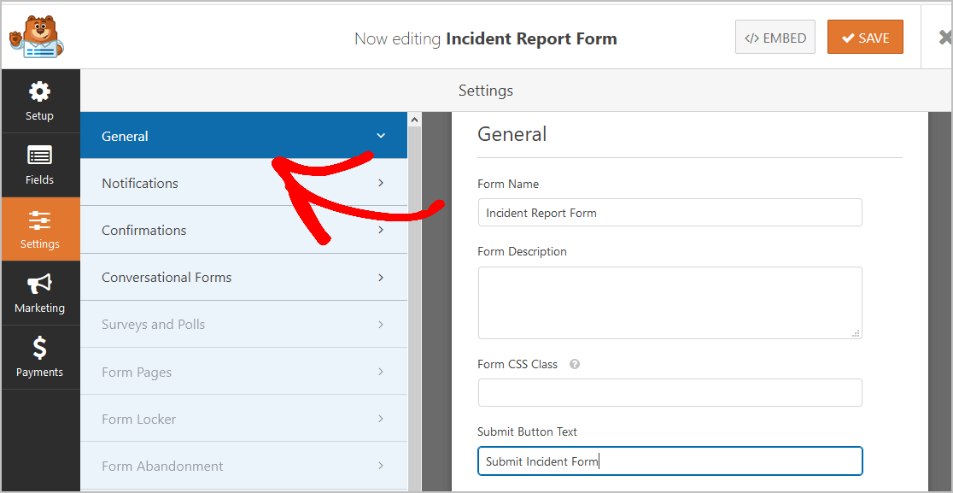The width and height of the screenshot is (953, 493).
Task: Open Form Pages settings section
Action: [x=243, y=372]
